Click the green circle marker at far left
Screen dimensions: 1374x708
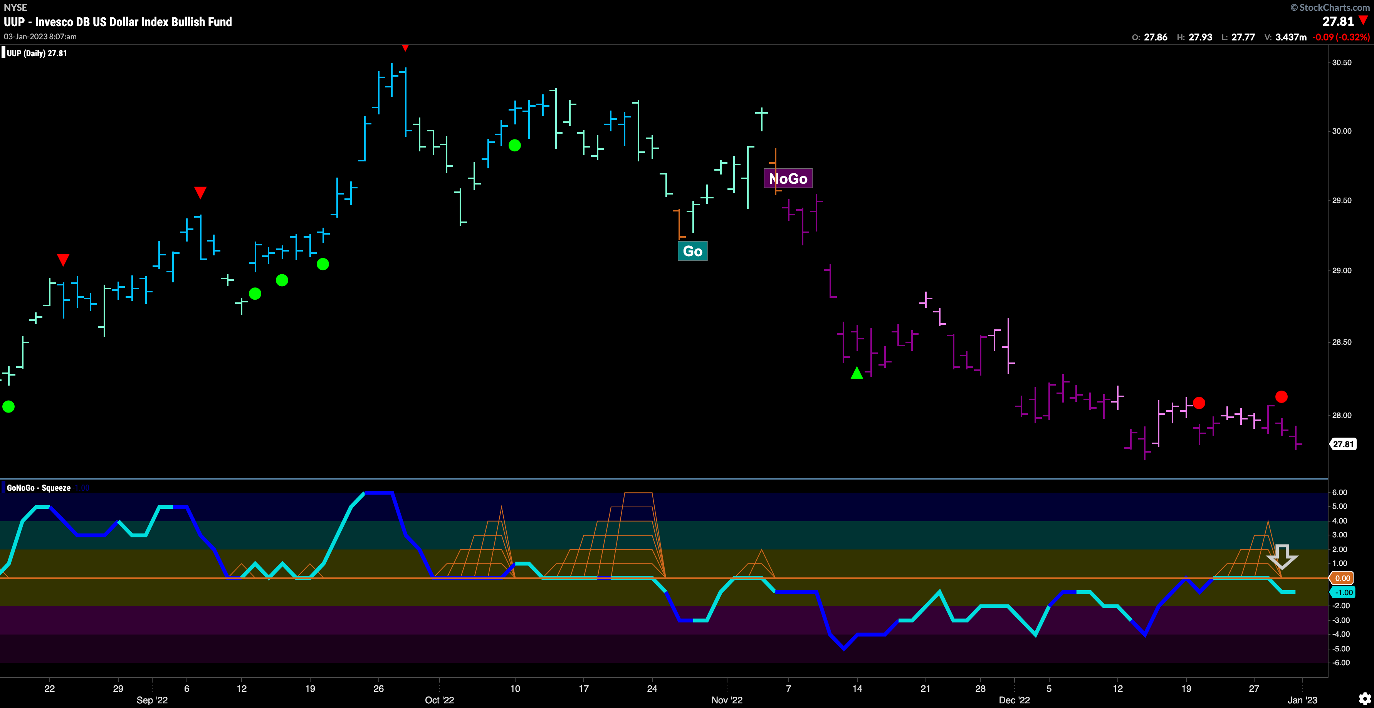tap(8, 407)
